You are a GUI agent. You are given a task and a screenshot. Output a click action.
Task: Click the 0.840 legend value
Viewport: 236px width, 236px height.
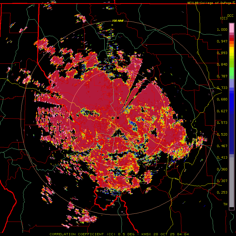tap(222, 65)
